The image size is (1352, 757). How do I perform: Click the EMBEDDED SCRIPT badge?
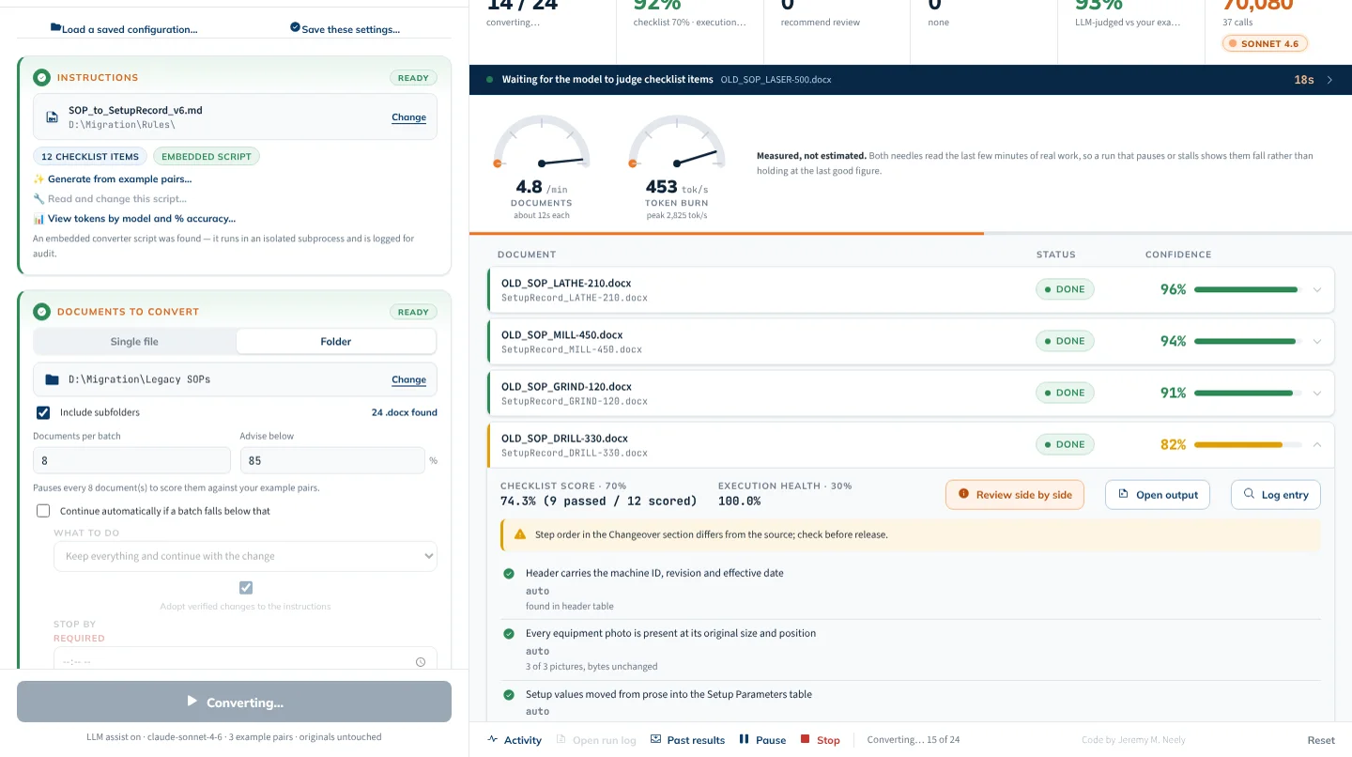[x=207, y=157]
